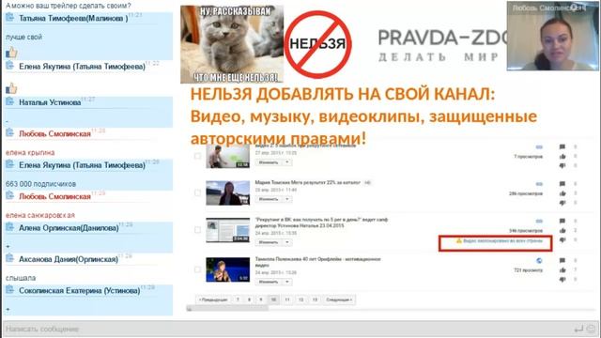Click the send message arrow icon

(x=578, y=329)
